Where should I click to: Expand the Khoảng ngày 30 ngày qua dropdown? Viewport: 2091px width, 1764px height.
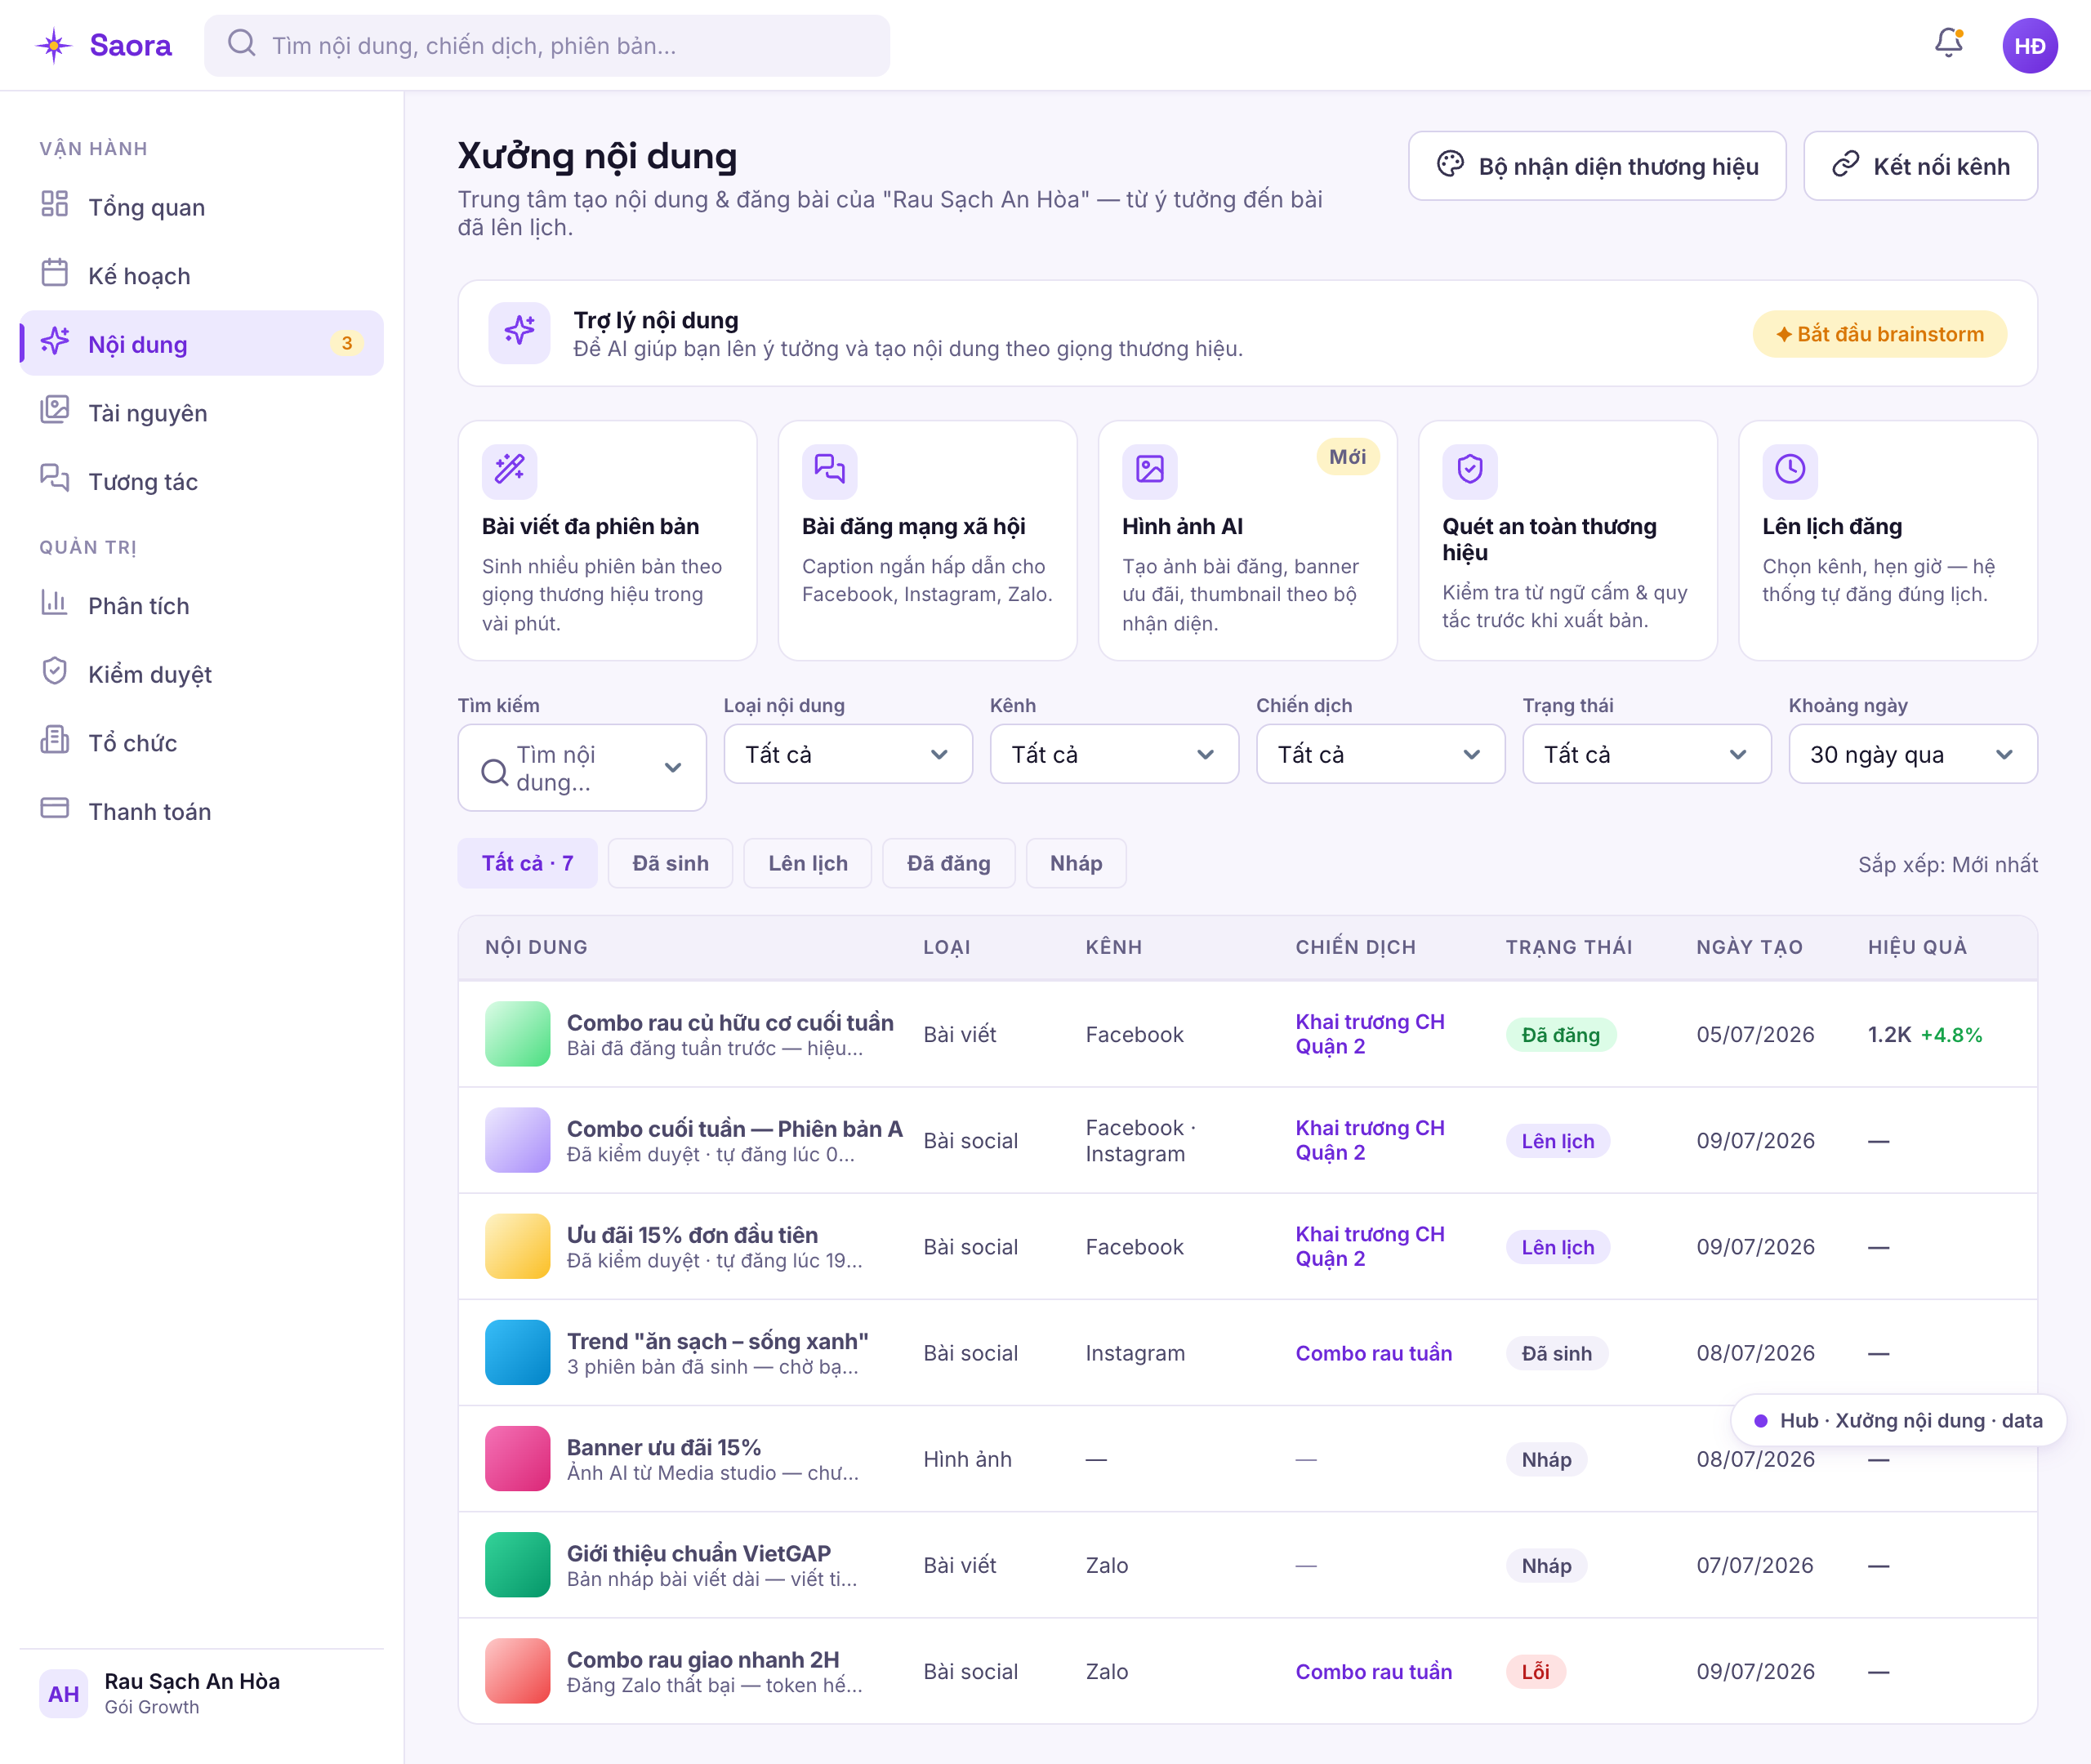(1912, 754)
